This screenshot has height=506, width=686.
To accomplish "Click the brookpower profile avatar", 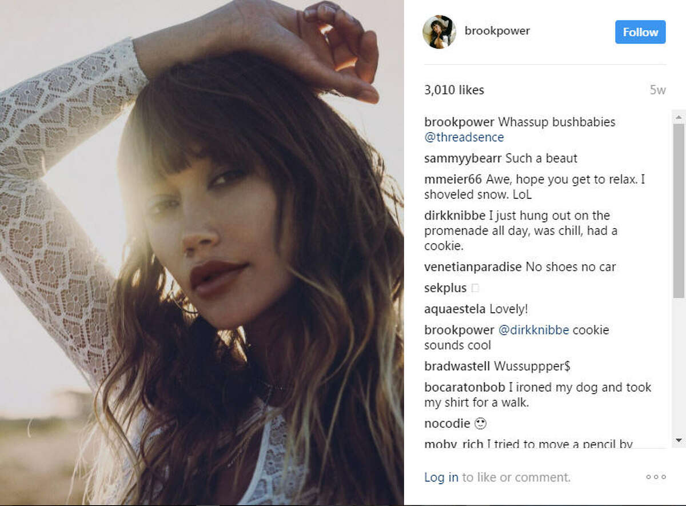I will click(x=439, y=32).
